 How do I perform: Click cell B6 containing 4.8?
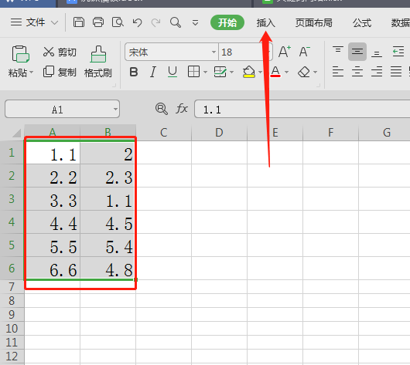click(x=108, y=269)
